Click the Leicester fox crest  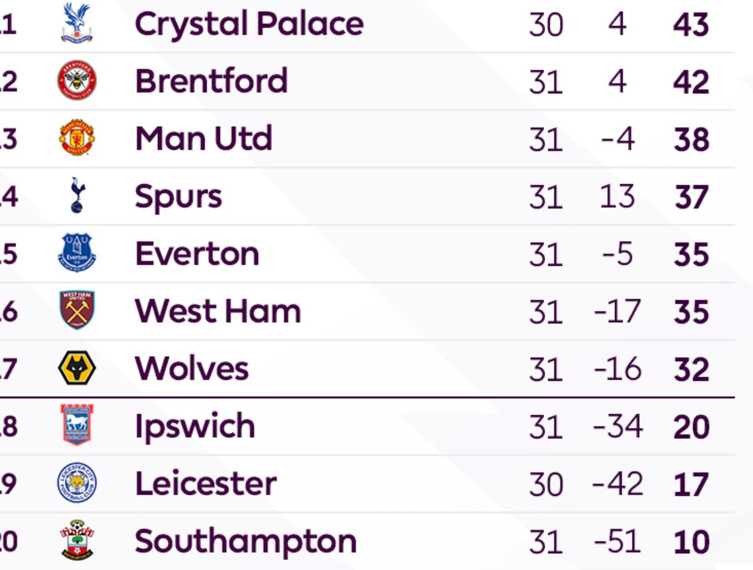click(77, 483)
